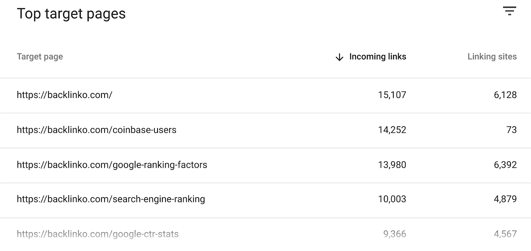
Task: Click the 14,252 incoming links value
Action: [x=392, y=130]
